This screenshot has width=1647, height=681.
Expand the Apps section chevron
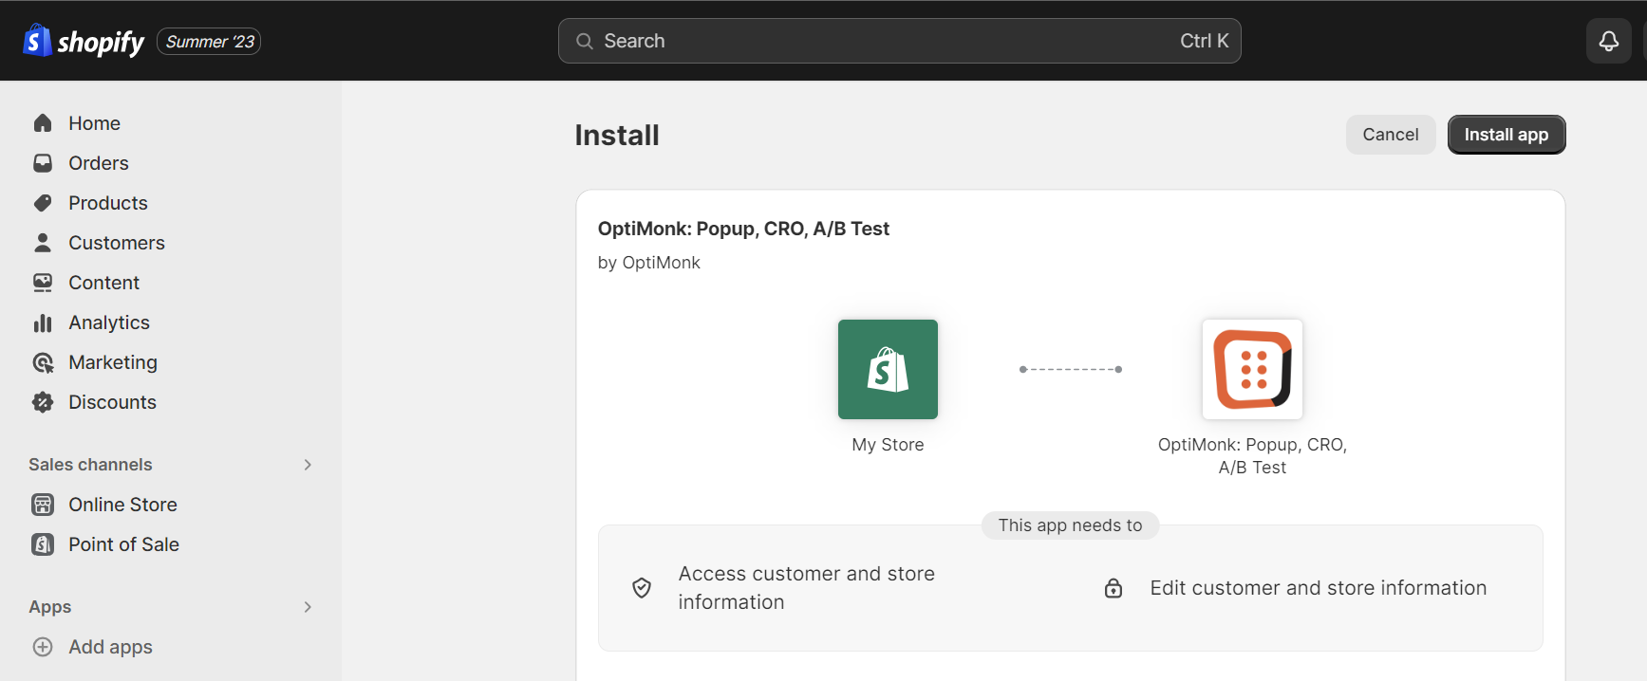point(308,607)
